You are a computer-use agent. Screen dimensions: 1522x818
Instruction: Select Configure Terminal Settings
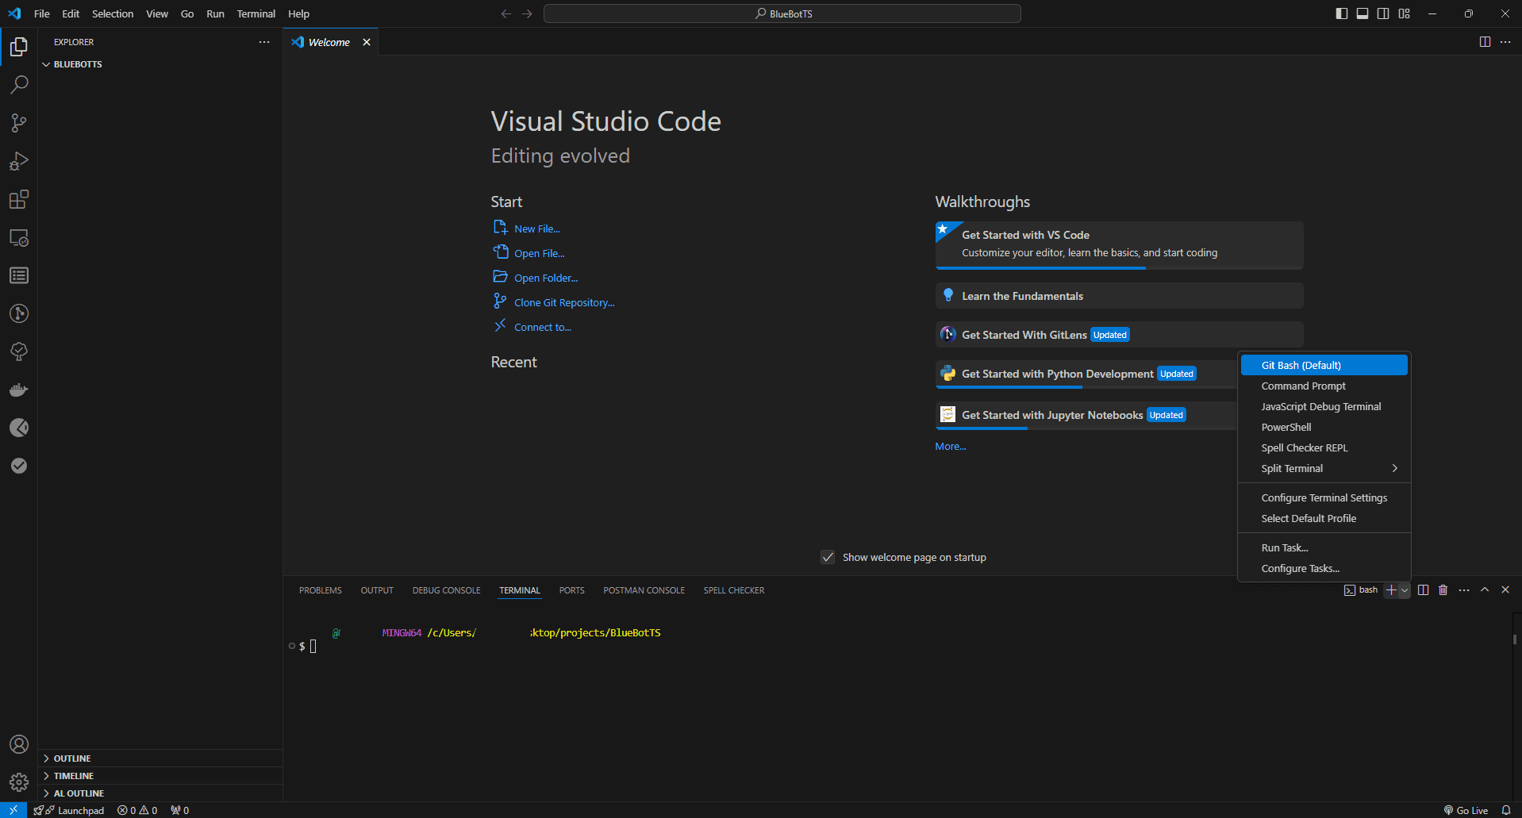[x=1324, y=497]
